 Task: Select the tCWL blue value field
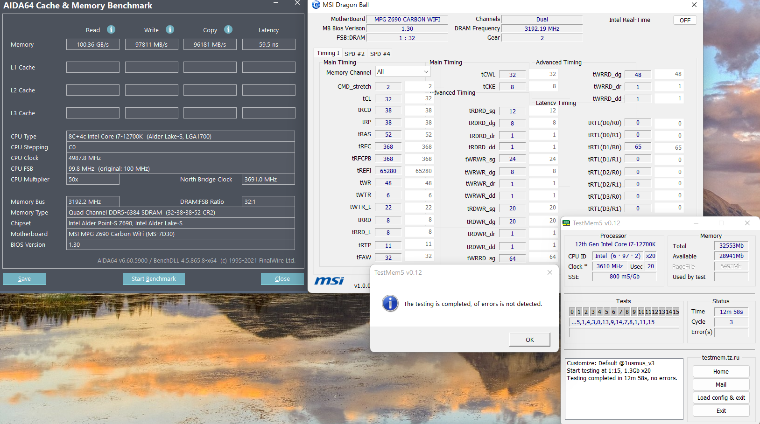point(512,75)
